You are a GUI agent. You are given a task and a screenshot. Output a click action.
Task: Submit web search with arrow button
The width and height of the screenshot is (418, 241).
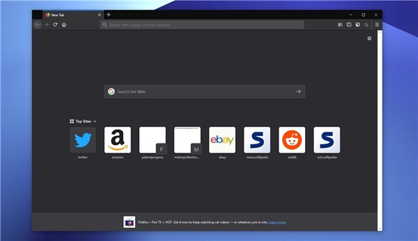(298, 91)
